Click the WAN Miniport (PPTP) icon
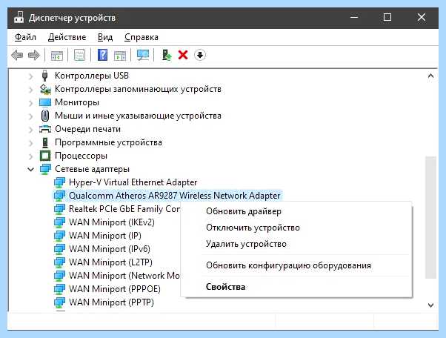446x338 pixels. [59, 302]
